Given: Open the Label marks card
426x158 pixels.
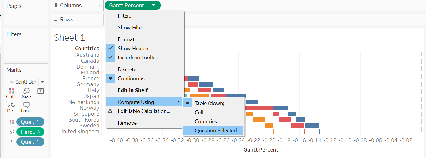Looking at the screenshot, I should pos(41,94).
